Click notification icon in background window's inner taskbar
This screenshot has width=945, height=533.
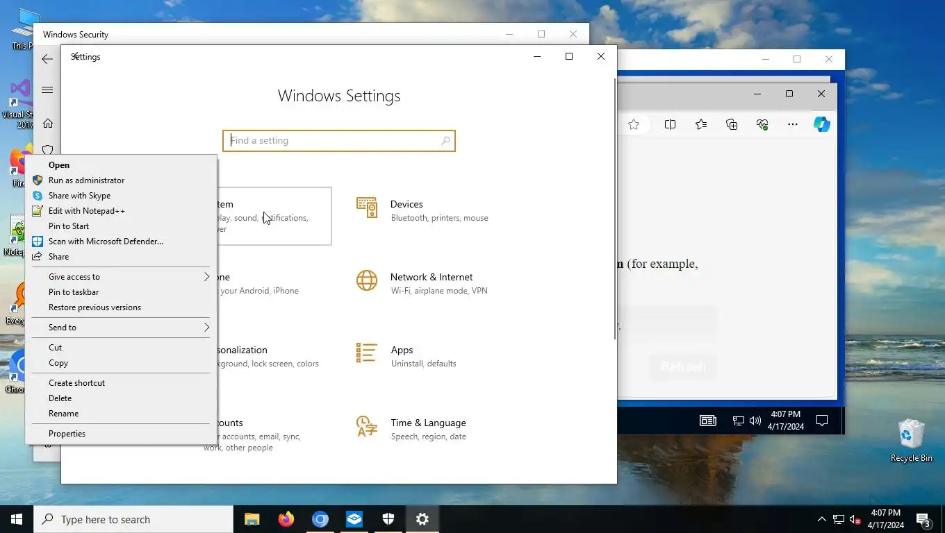(822, 421)
